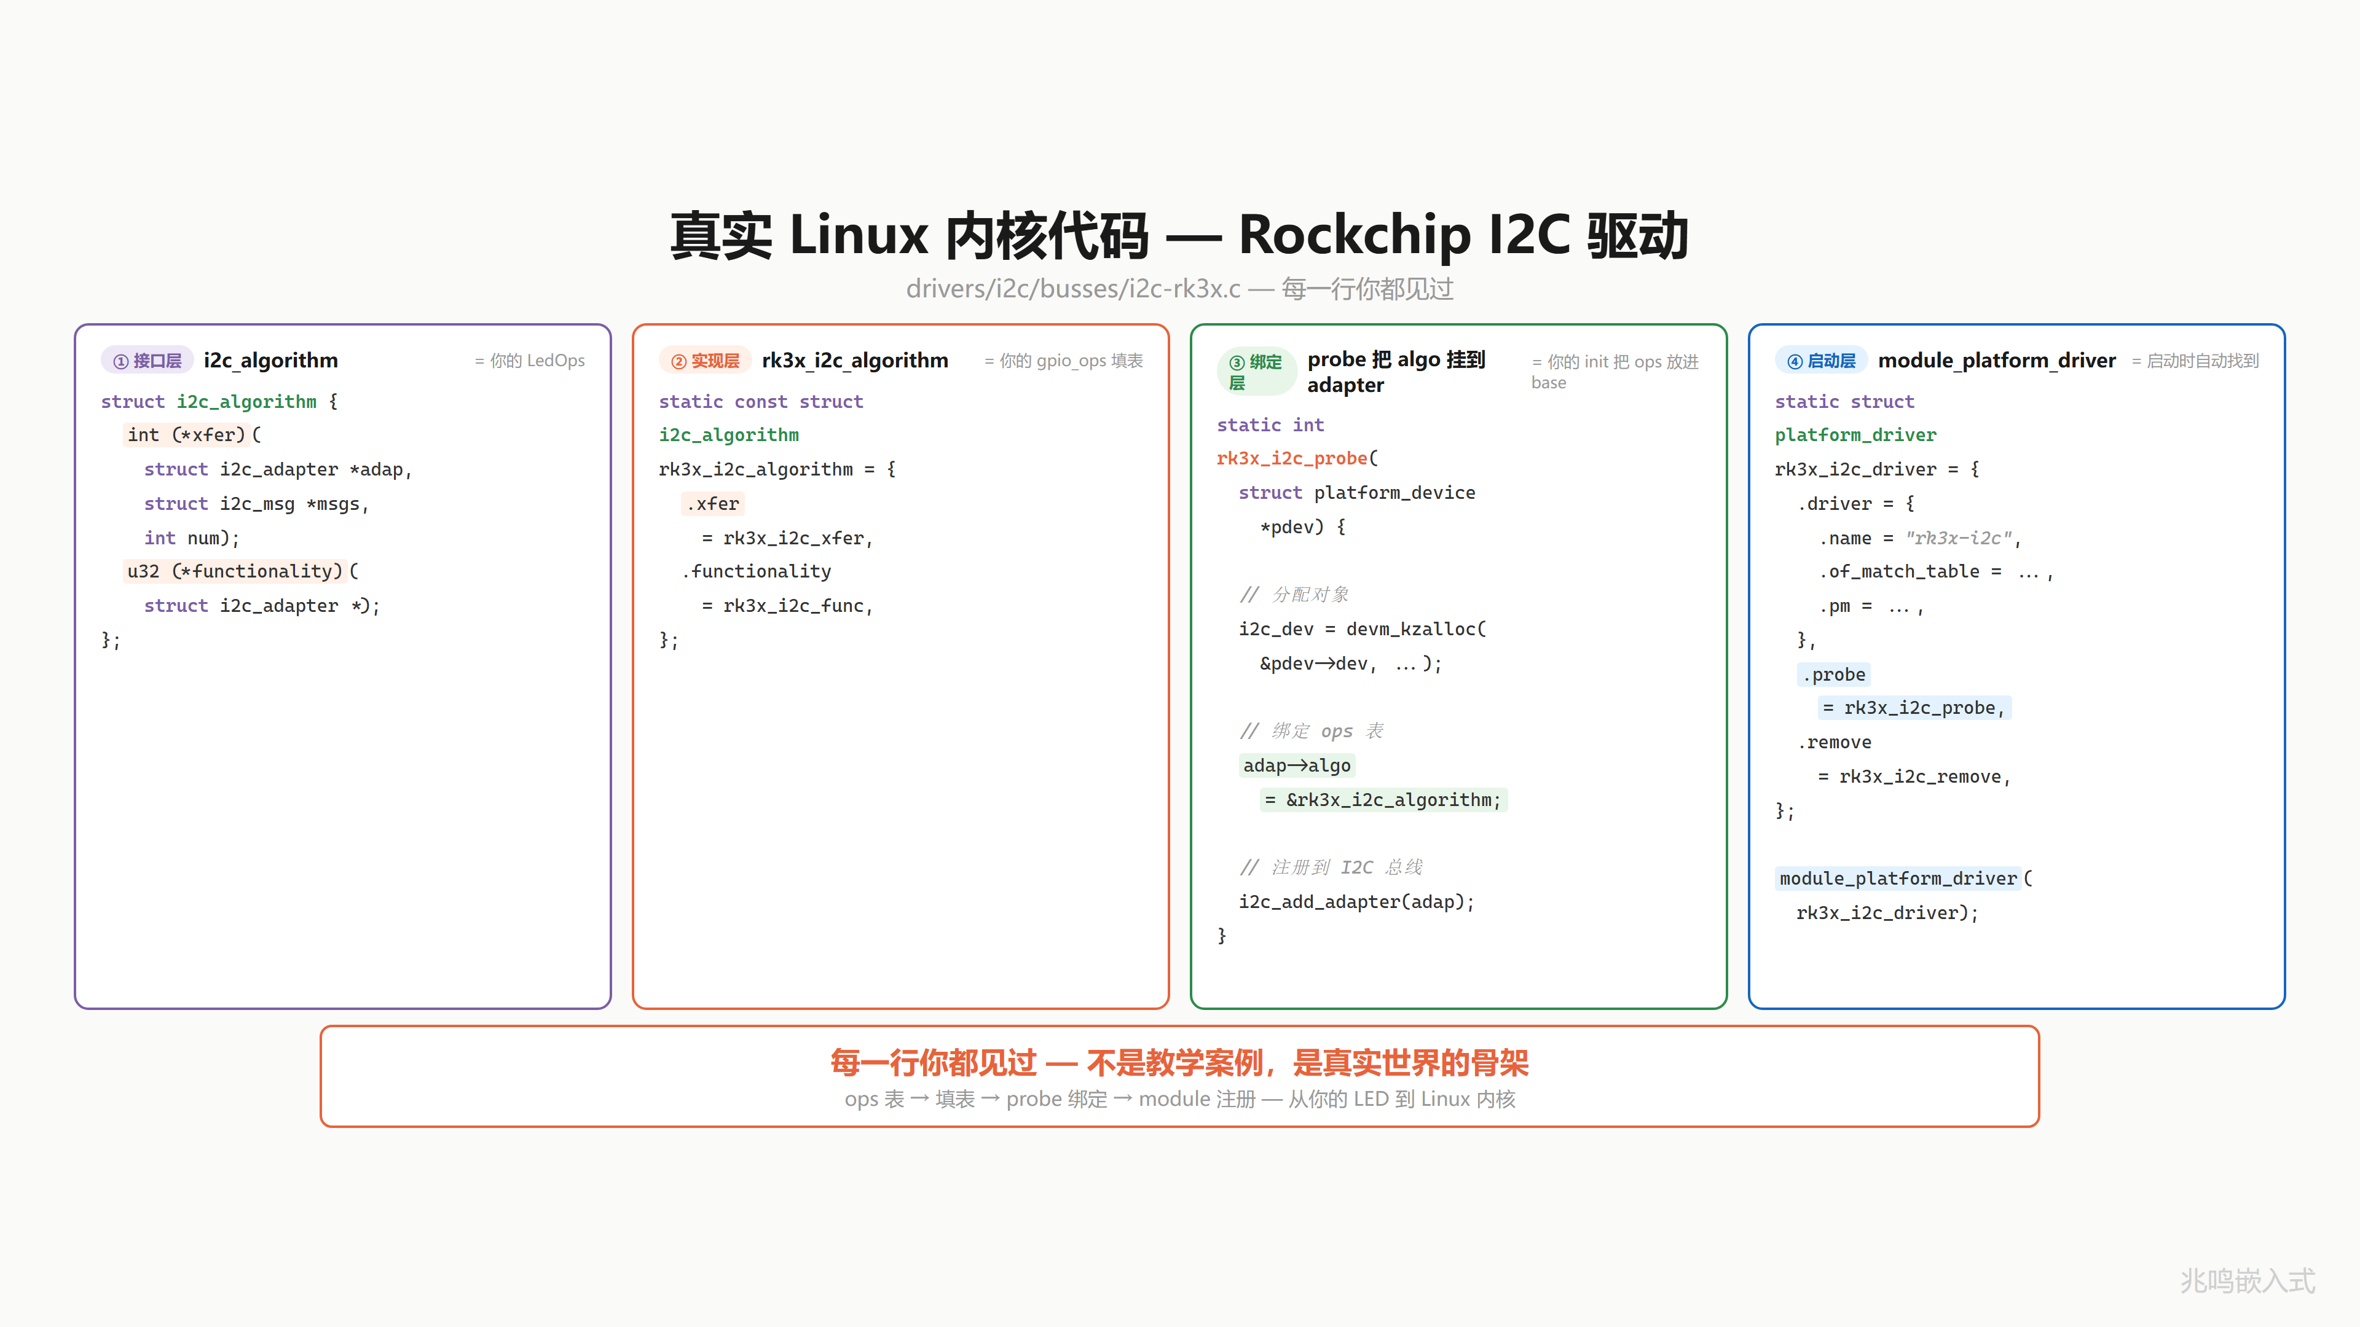2360x1327 pixels.
Task: Click comment '// 绑定 ops 表'
Action: coord(1312,731)
